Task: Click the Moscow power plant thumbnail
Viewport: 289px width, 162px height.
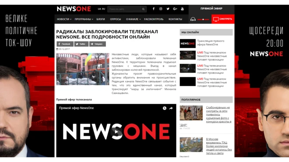Action: (191, 145)
